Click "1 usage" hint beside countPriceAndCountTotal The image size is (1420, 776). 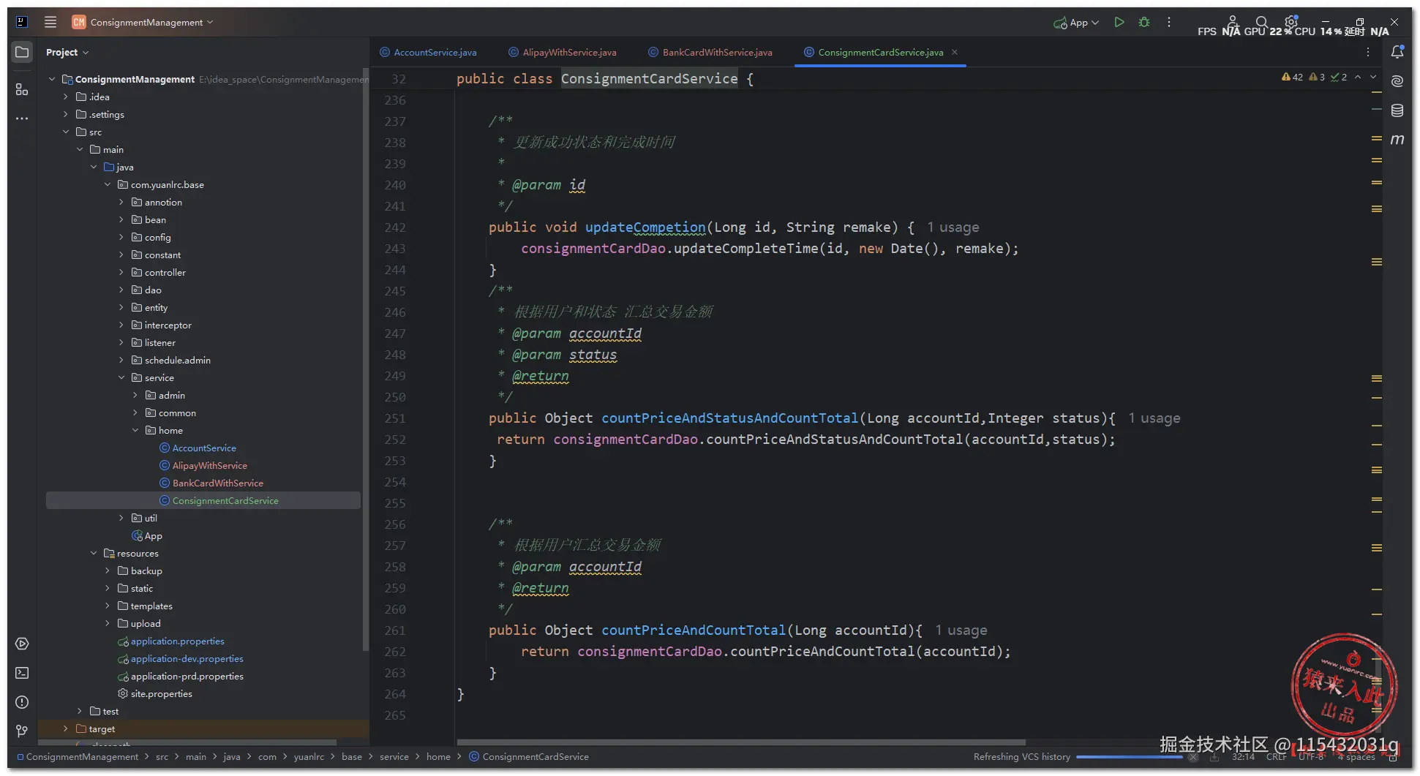point(961,630)
